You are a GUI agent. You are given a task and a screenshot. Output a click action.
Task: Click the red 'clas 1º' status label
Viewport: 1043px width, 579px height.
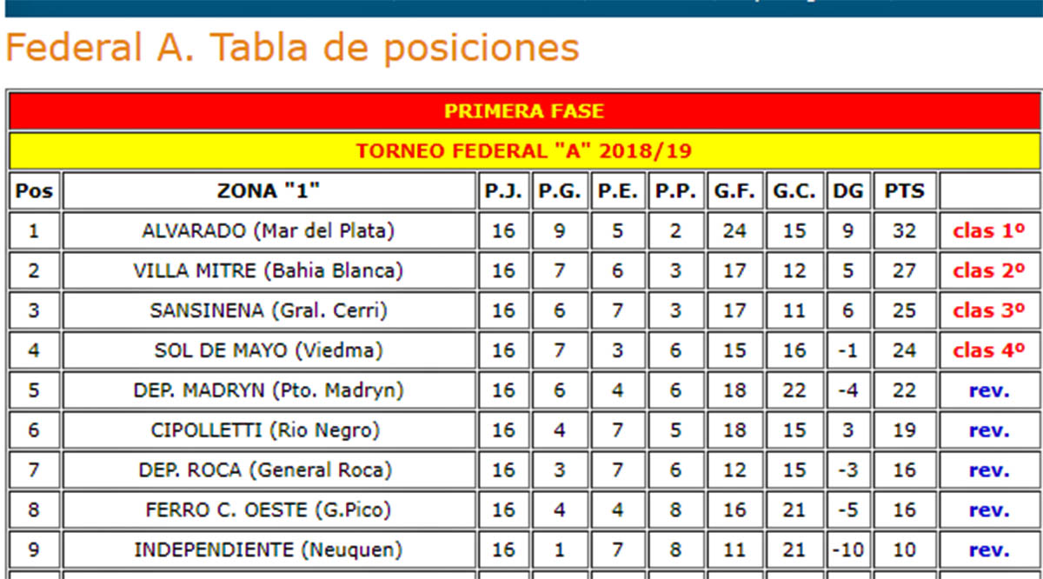pos(989,231)
